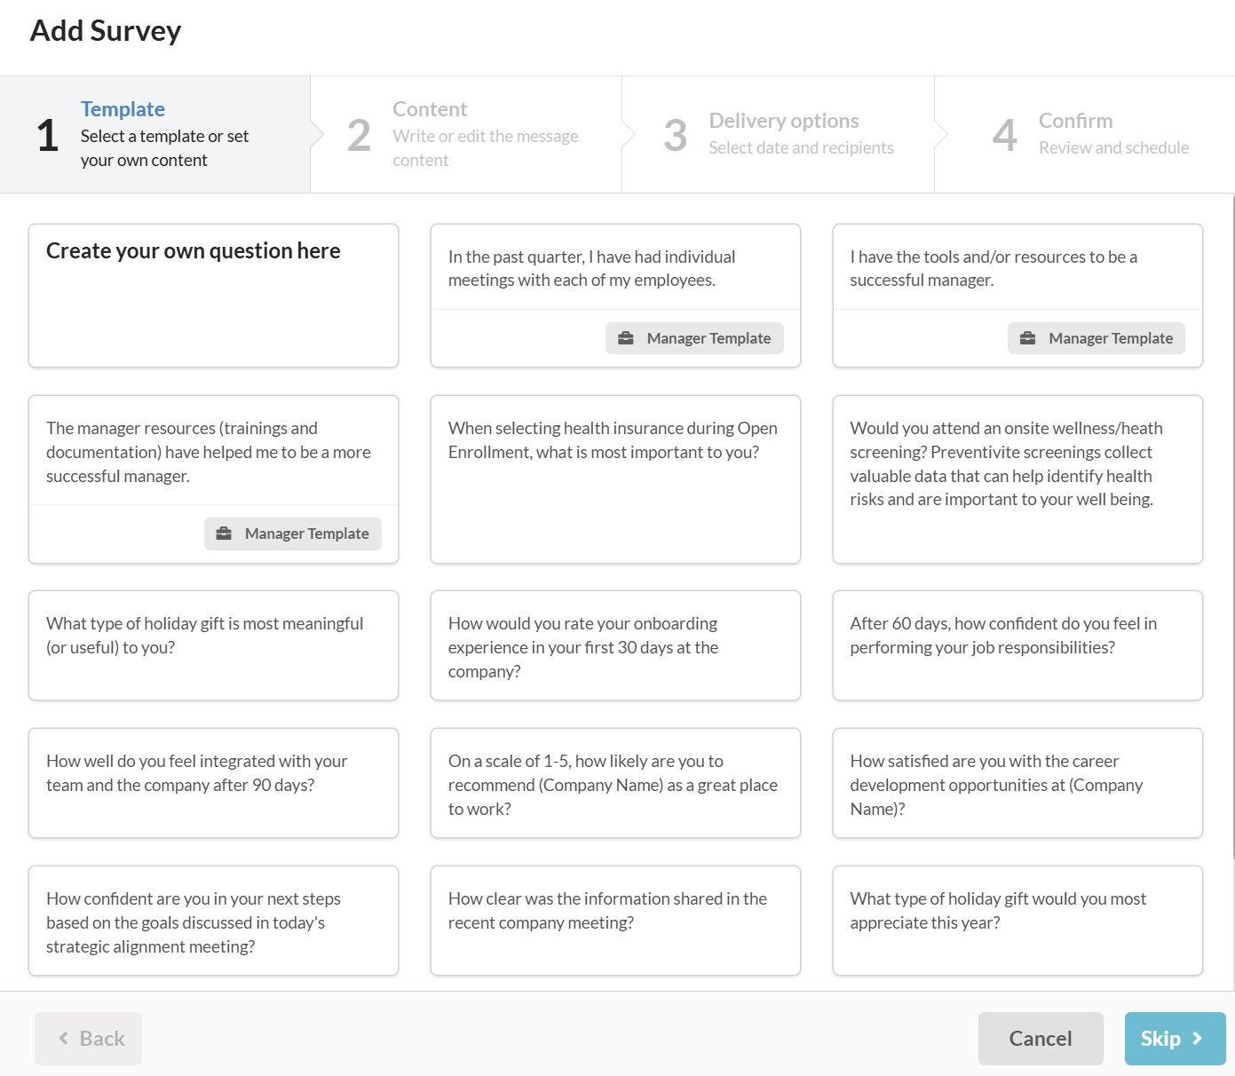Pick the 90 days team integration template
This screenshot has height=1076, width=1235.
pos(213,783)
